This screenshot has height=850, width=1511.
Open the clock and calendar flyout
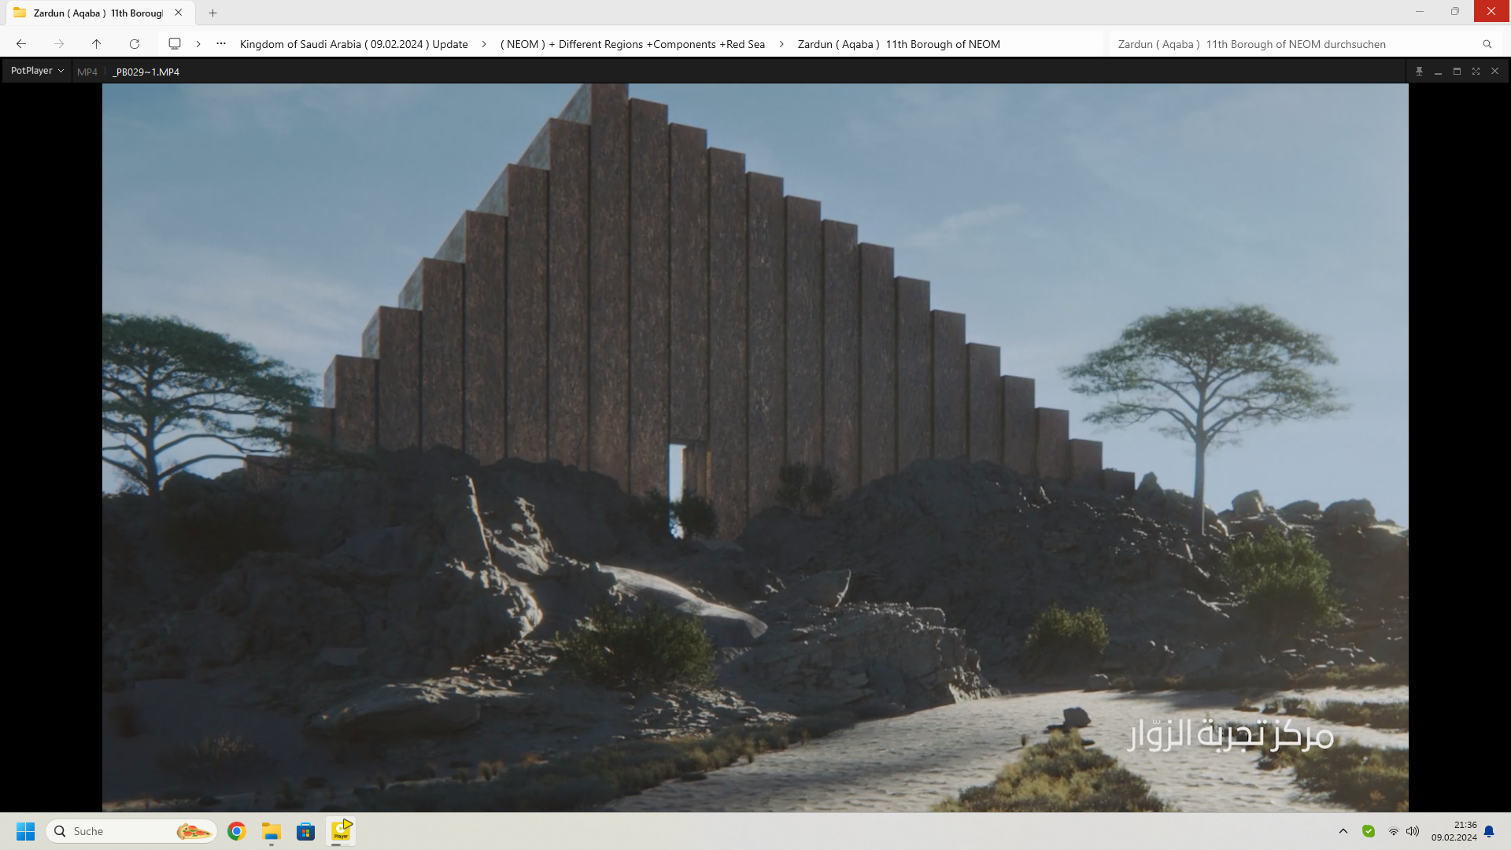1454,831
